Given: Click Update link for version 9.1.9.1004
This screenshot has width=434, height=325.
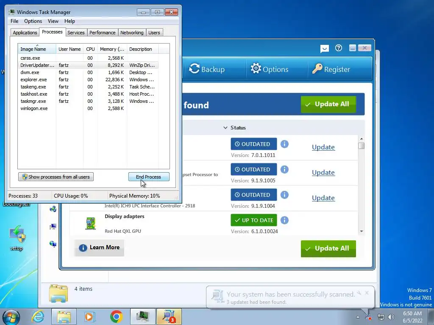Looking at the screenshot, I should [x=323, y=198].
